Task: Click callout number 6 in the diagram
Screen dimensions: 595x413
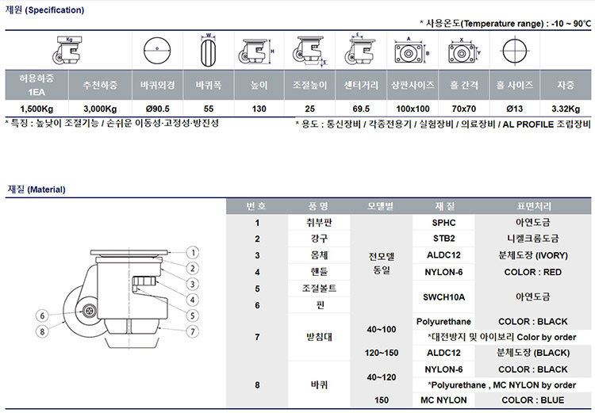Action: [x=42, y=315]
